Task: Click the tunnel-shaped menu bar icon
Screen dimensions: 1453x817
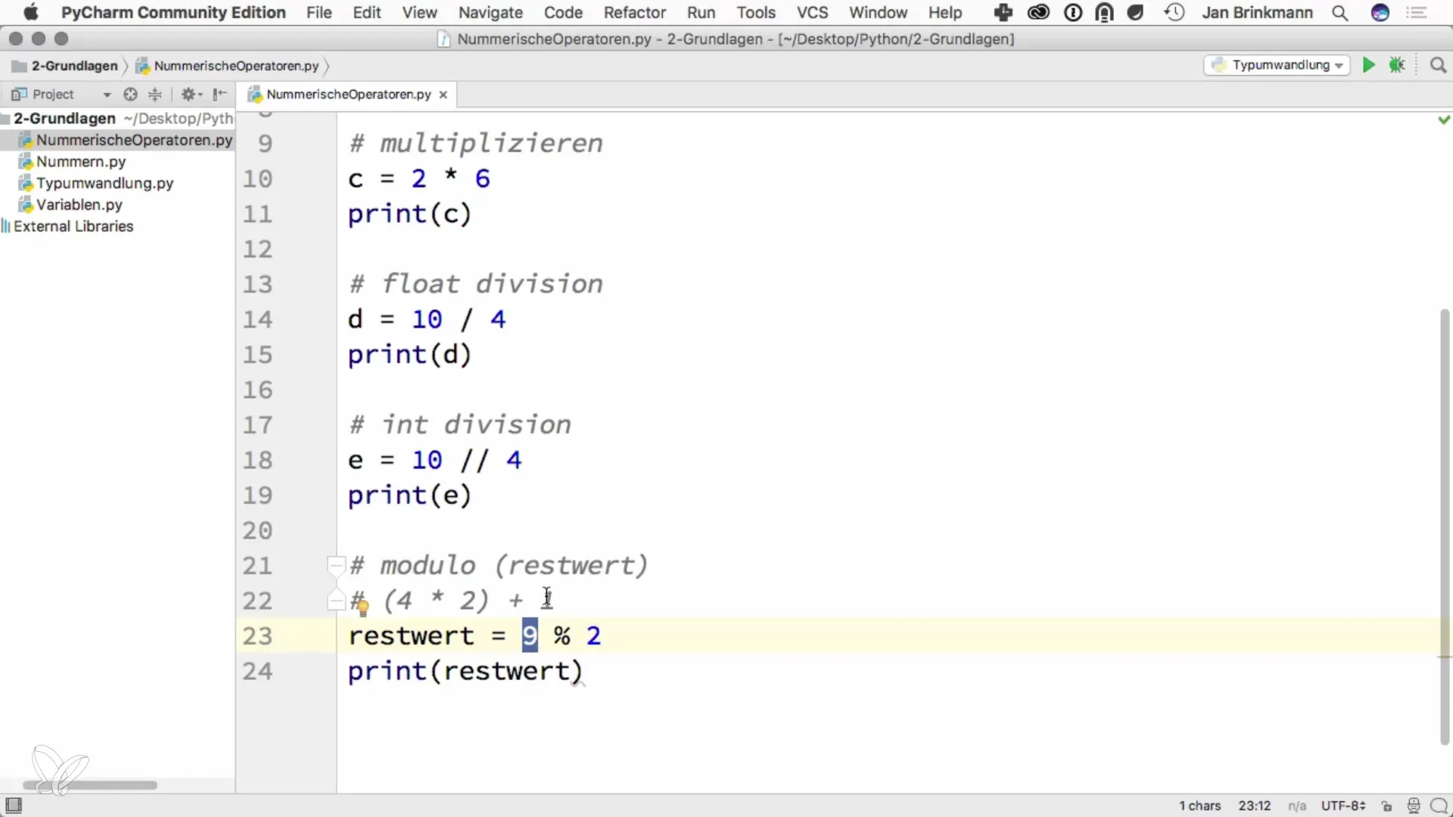Action: [x=1105, y=12]
